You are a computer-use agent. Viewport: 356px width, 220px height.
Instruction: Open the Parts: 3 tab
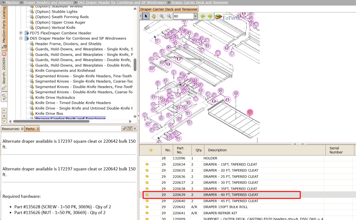[32, 129]
